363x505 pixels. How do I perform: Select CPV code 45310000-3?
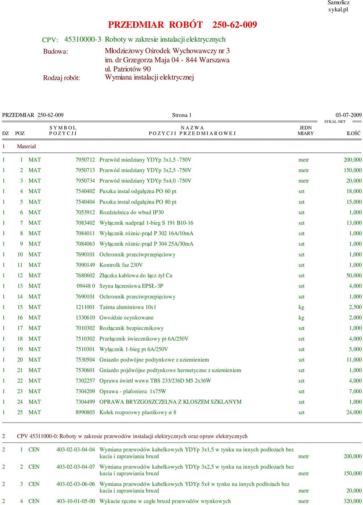(x=83, y=39)
